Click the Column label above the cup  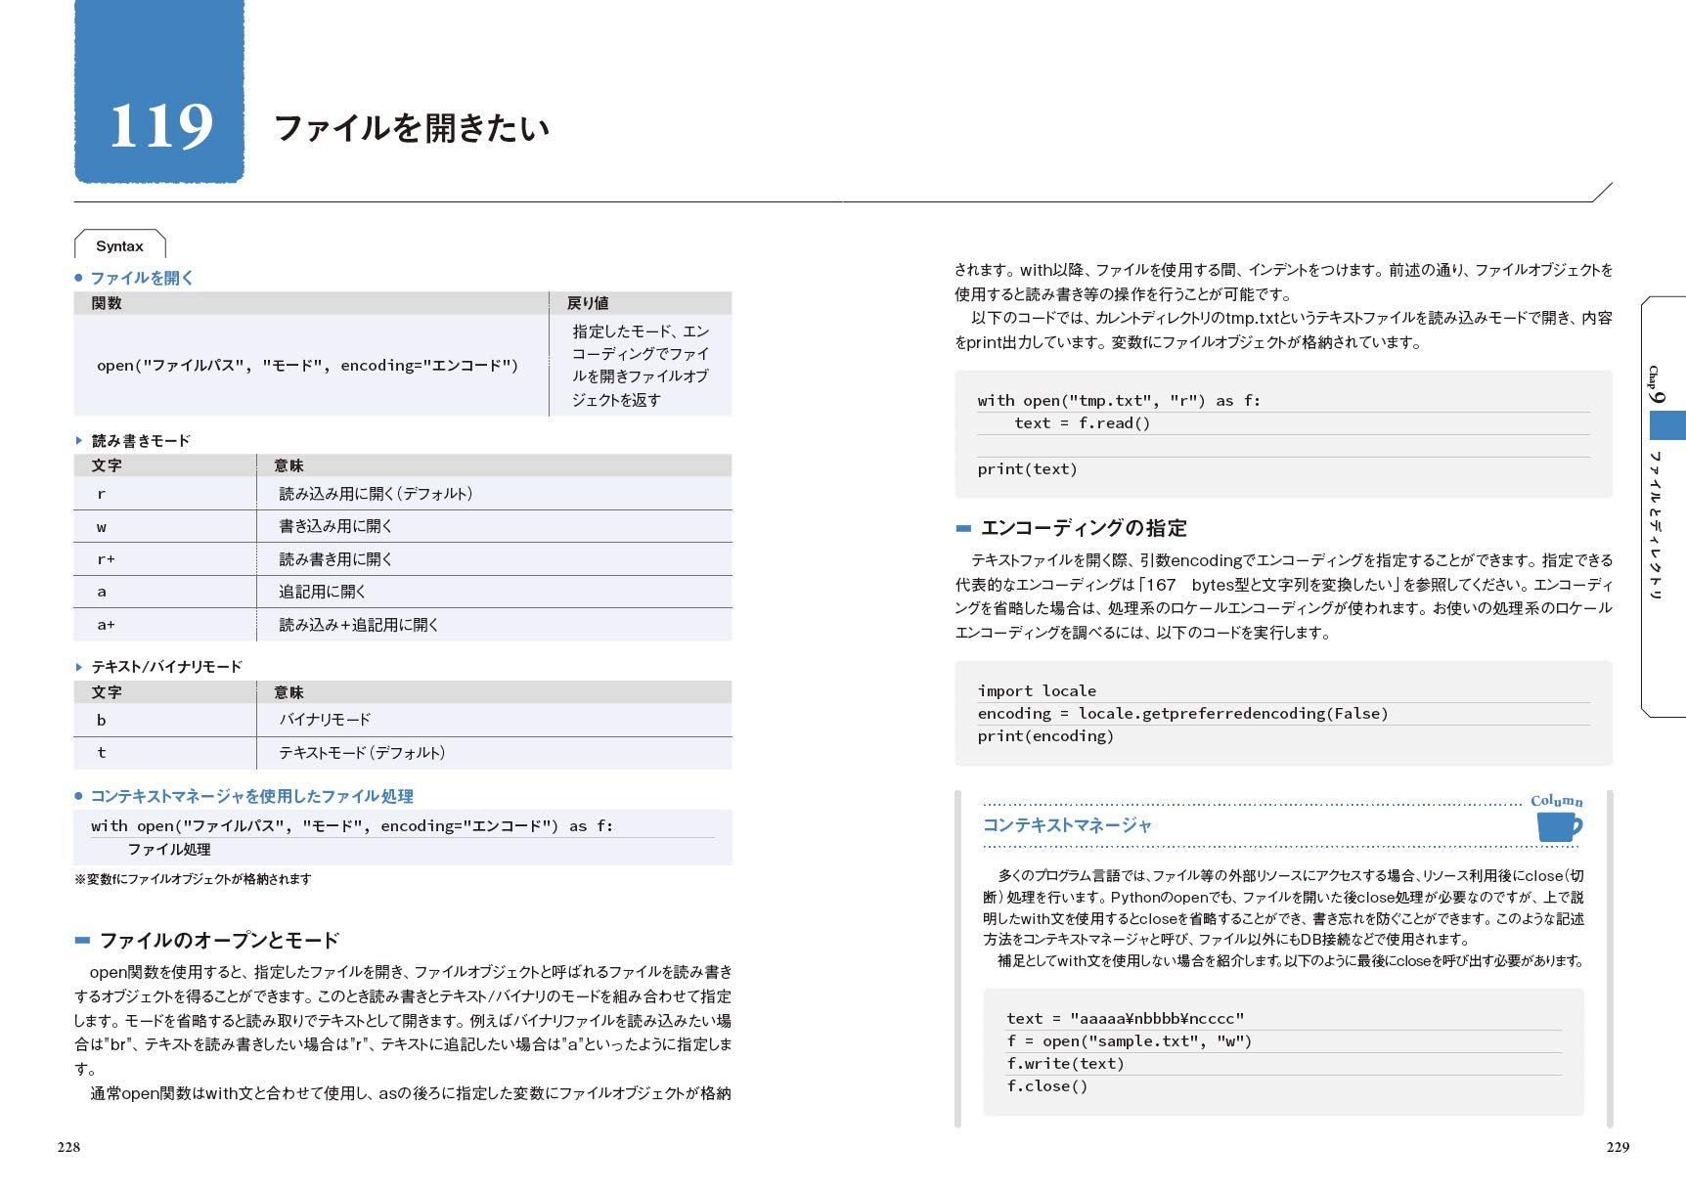pyautogui.click(x=1557, y=801)
